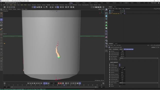This screenshot has height=90, width=160.
Task: Click the timeline sound speaker icon
Action: [49, 83]
